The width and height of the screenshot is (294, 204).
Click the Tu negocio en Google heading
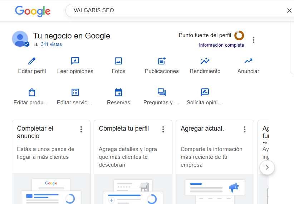pyautogui.click(x=72, y=36)
